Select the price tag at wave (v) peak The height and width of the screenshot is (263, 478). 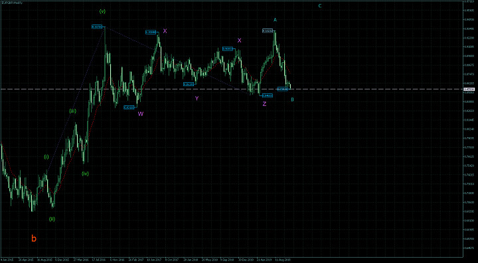(x=97, y=26)
